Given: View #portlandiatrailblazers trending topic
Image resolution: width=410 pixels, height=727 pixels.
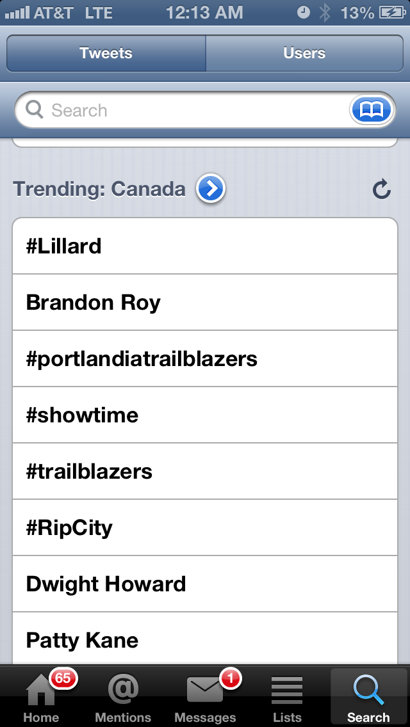Looking at the screenshot, I should 205,359.
